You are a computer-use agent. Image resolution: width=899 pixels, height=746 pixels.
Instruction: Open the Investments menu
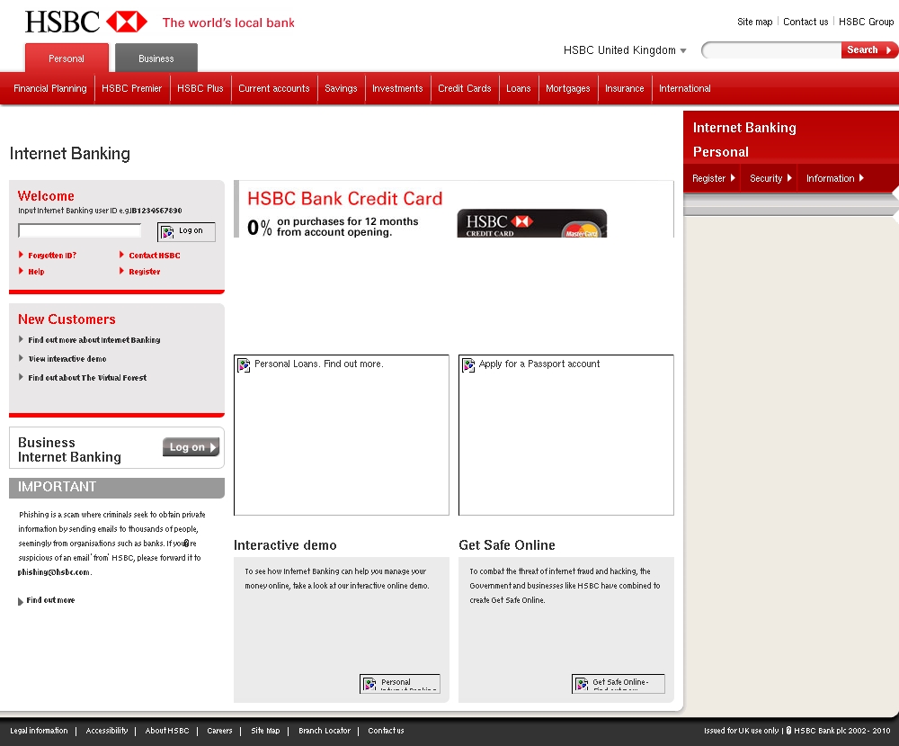(x=397, y=88)
